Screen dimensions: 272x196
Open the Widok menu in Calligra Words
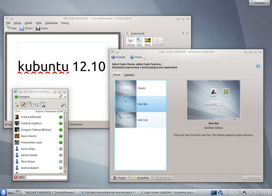point(28,23)
